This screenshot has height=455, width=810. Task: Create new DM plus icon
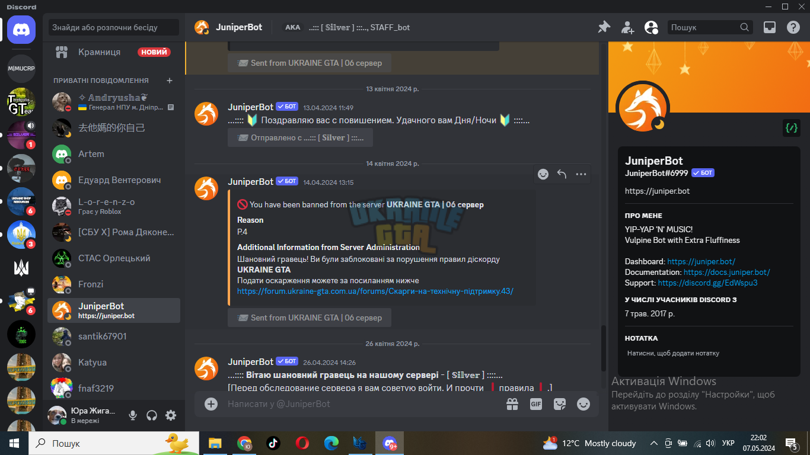(170, 81)
